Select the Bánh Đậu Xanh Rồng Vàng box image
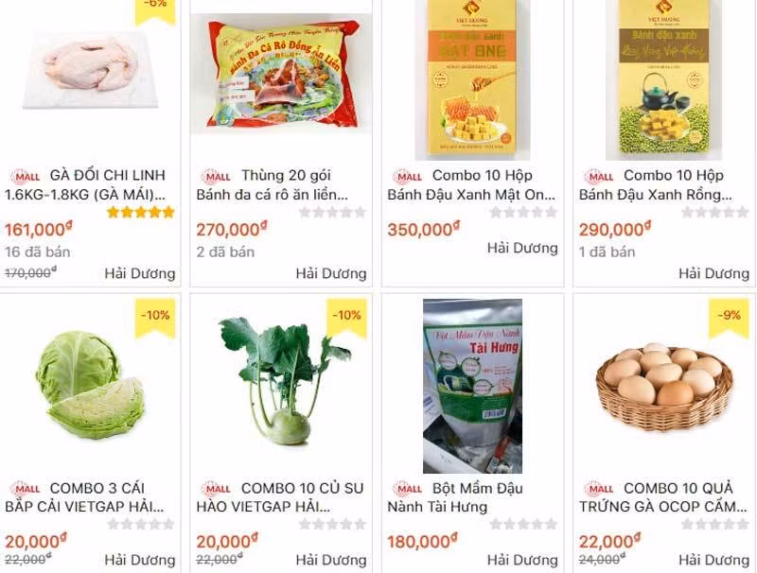Image resolution: width=757 pixels, height=573 pixels. (664, 79)
